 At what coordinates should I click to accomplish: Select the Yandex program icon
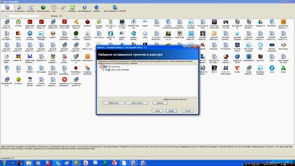click(x=237, y=69)
